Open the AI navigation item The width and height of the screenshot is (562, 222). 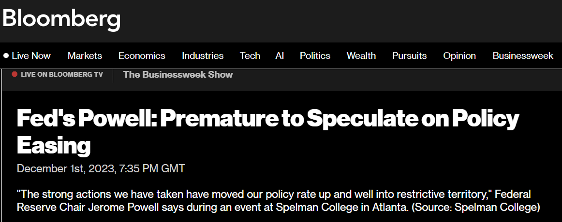pos(280,56)
